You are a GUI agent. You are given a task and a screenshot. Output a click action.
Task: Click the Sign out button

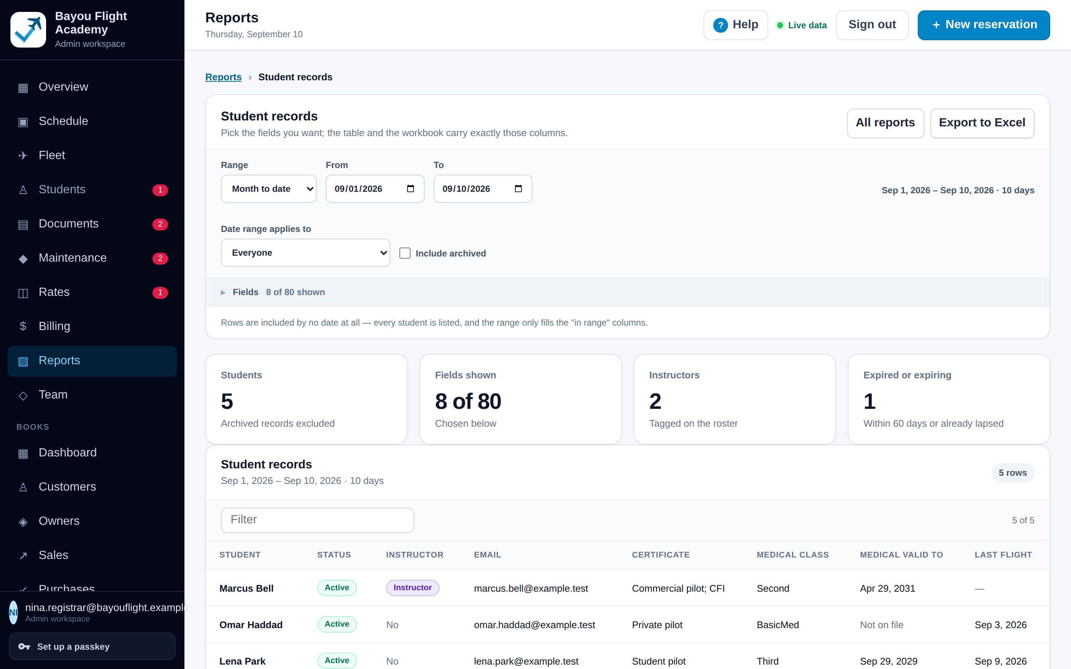click(872, 25)
